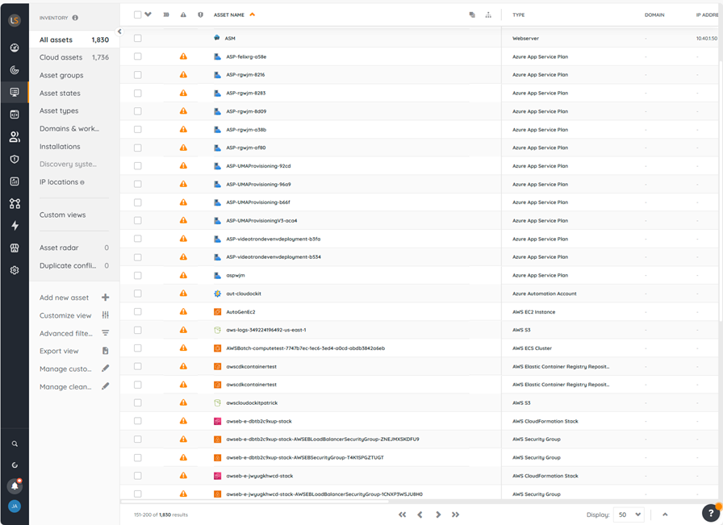Open the lightning bolt icon in left rail

click(x=15, y=225)
